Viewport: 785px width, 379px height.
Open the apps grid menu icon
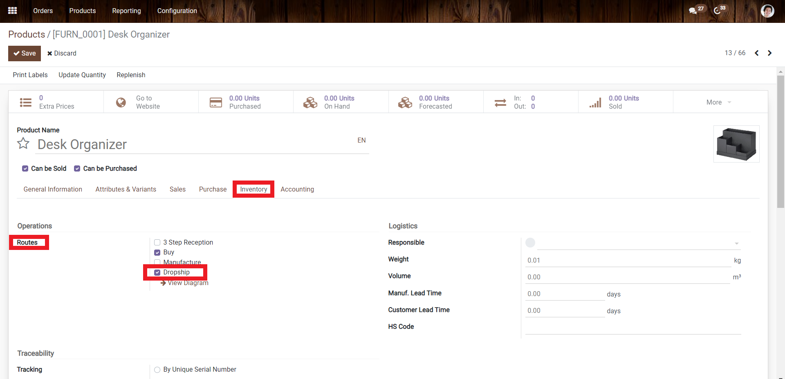click(13, 11)
